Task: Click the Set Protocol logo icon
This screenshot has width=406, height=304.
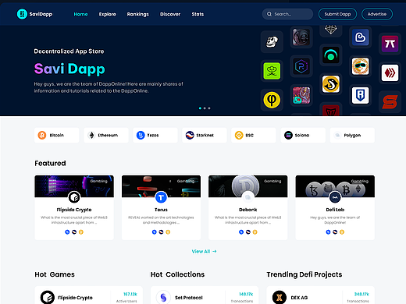Action: [x=163, y=297]
